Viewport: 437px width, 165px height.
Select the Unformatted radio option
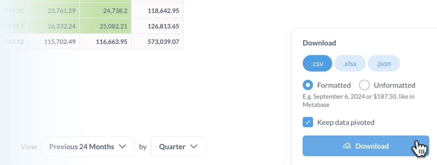tap(364, 85)
